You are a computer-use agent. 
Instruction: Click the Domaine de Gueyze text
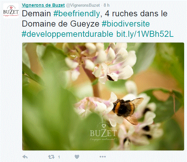[x=61, y=24]
